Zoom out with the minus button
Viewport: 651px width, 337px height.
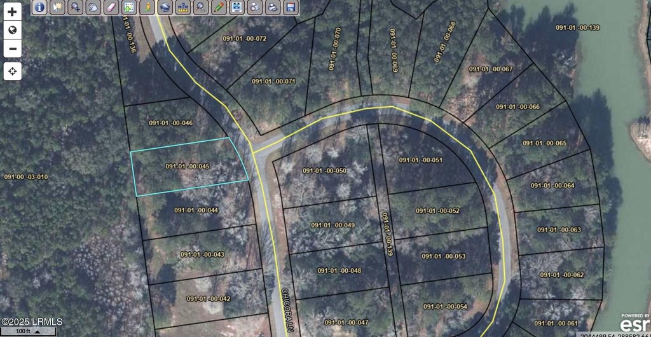pyautogui.click(x=12, y=48)
